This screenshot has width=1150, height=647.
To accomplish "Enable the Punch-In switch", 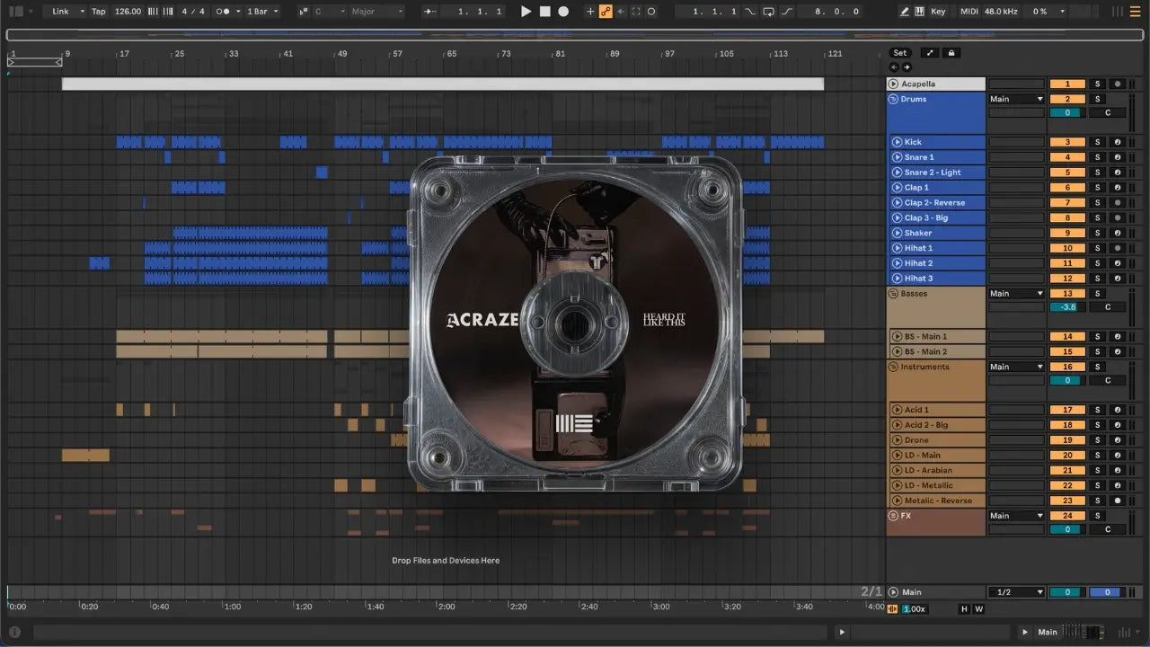I will (751, 12).
